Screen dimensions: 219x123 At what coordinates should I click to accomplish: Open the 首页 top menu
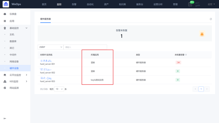point(44,4)
